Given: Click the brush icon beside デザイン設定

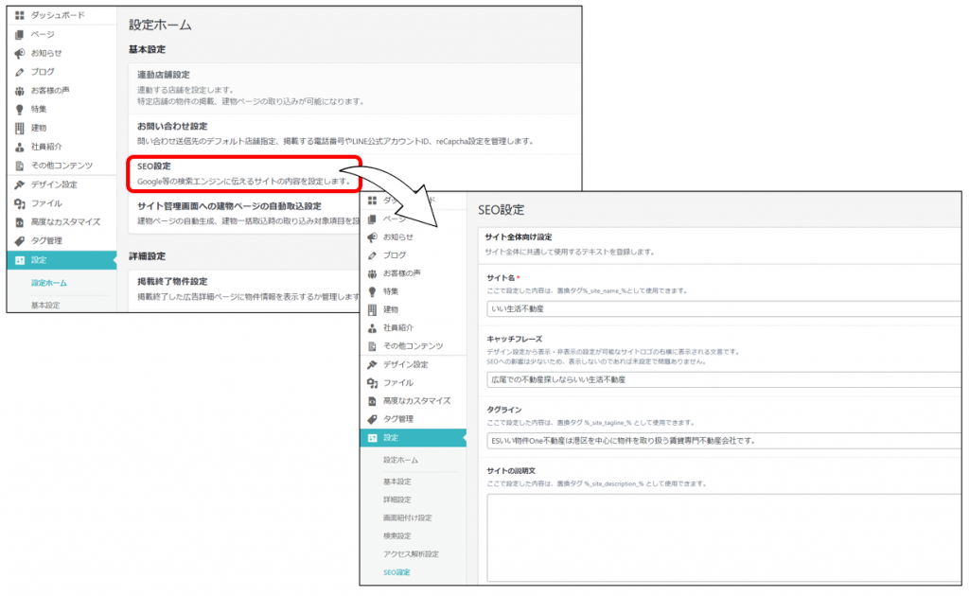Looking at the screenshot, I should point(19,184).
